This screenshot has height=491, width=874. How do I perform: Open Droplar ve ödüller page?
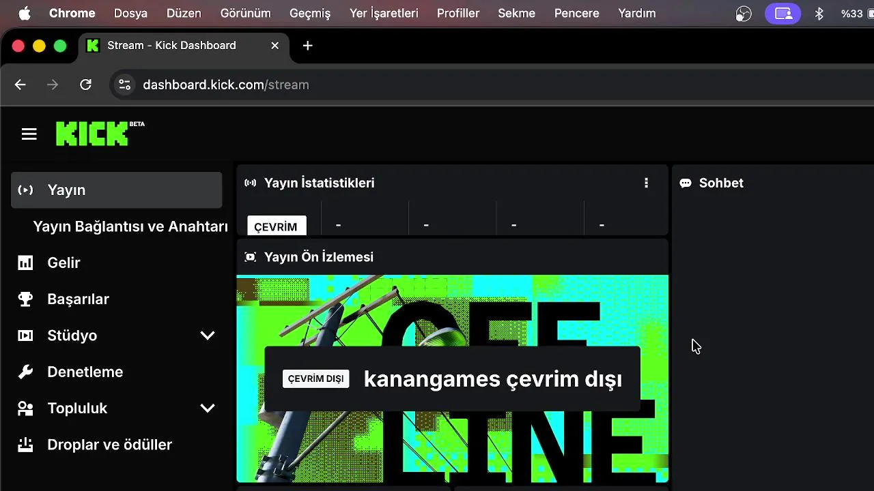click(109, 445)
